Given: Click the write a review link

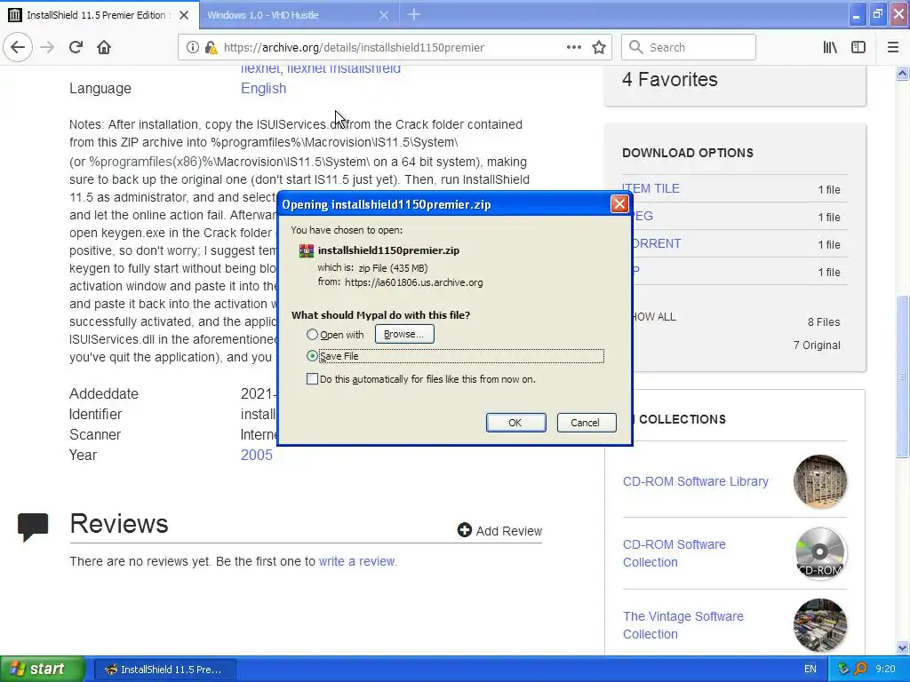Looking at the screenshot, I should tap(357, 561).
